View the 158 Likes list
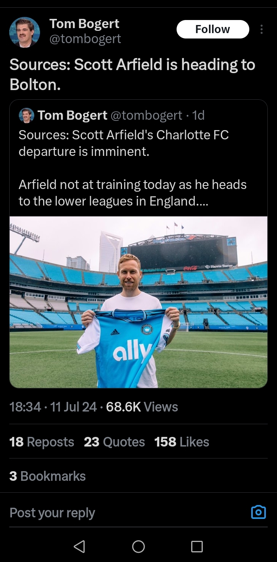This screenshot has height=562, width=277. (182, 442)
